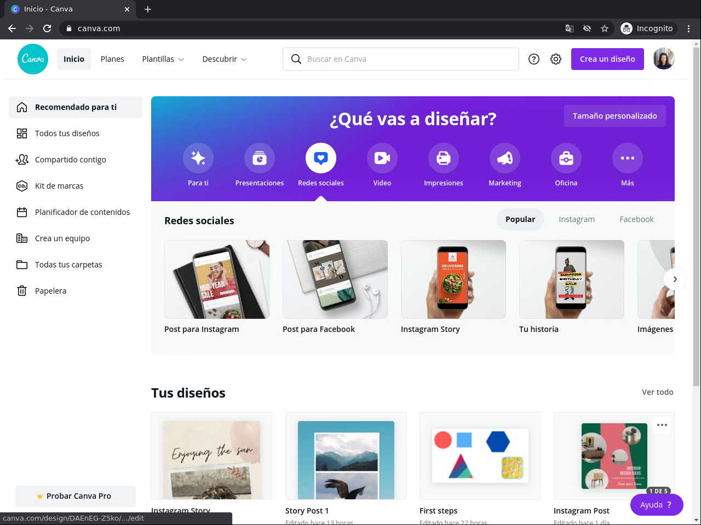Close the Inicio - Canva browser tab

point(127,9)
